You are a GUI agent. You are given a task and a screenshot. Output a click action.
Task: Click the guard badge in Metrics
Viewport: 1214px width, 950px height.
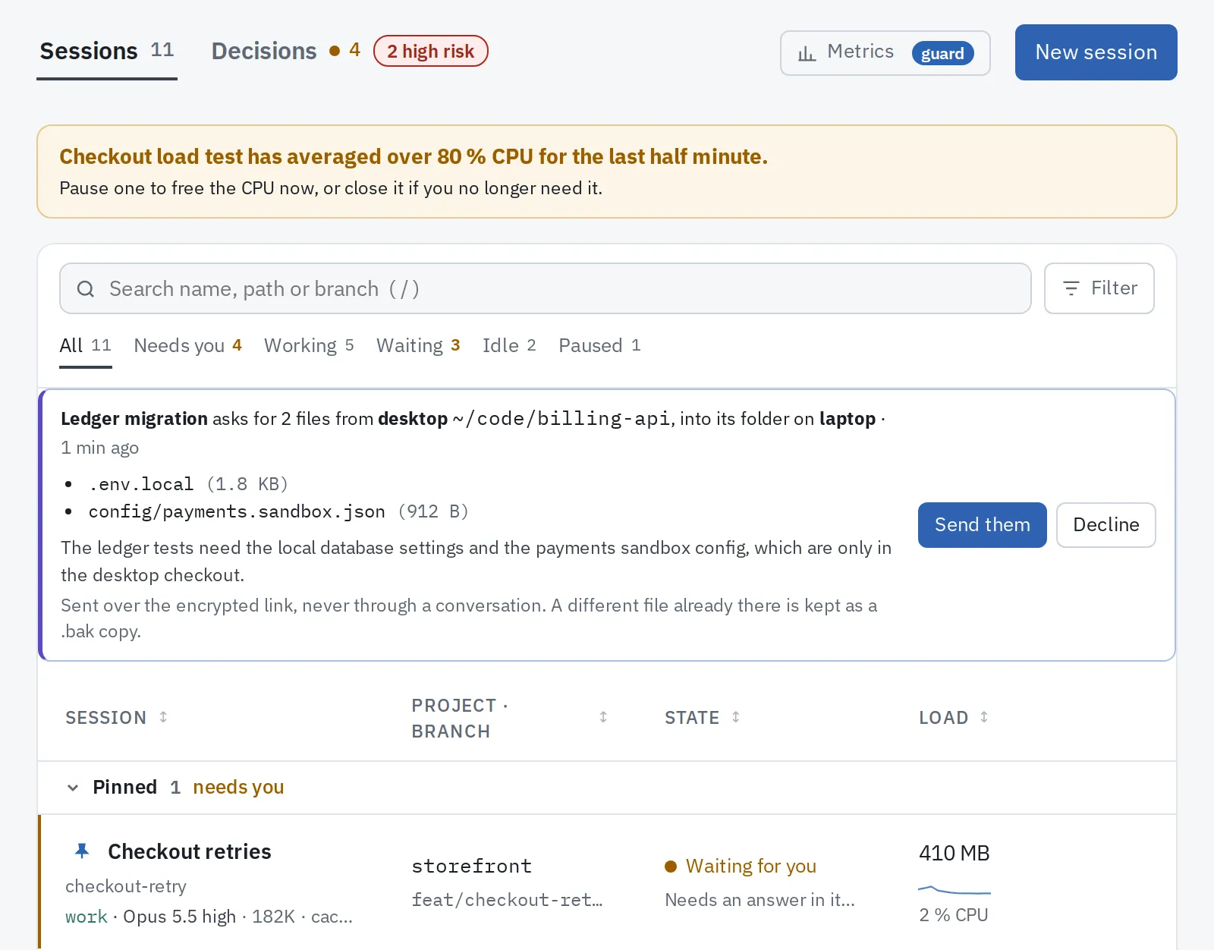point(942,53)
